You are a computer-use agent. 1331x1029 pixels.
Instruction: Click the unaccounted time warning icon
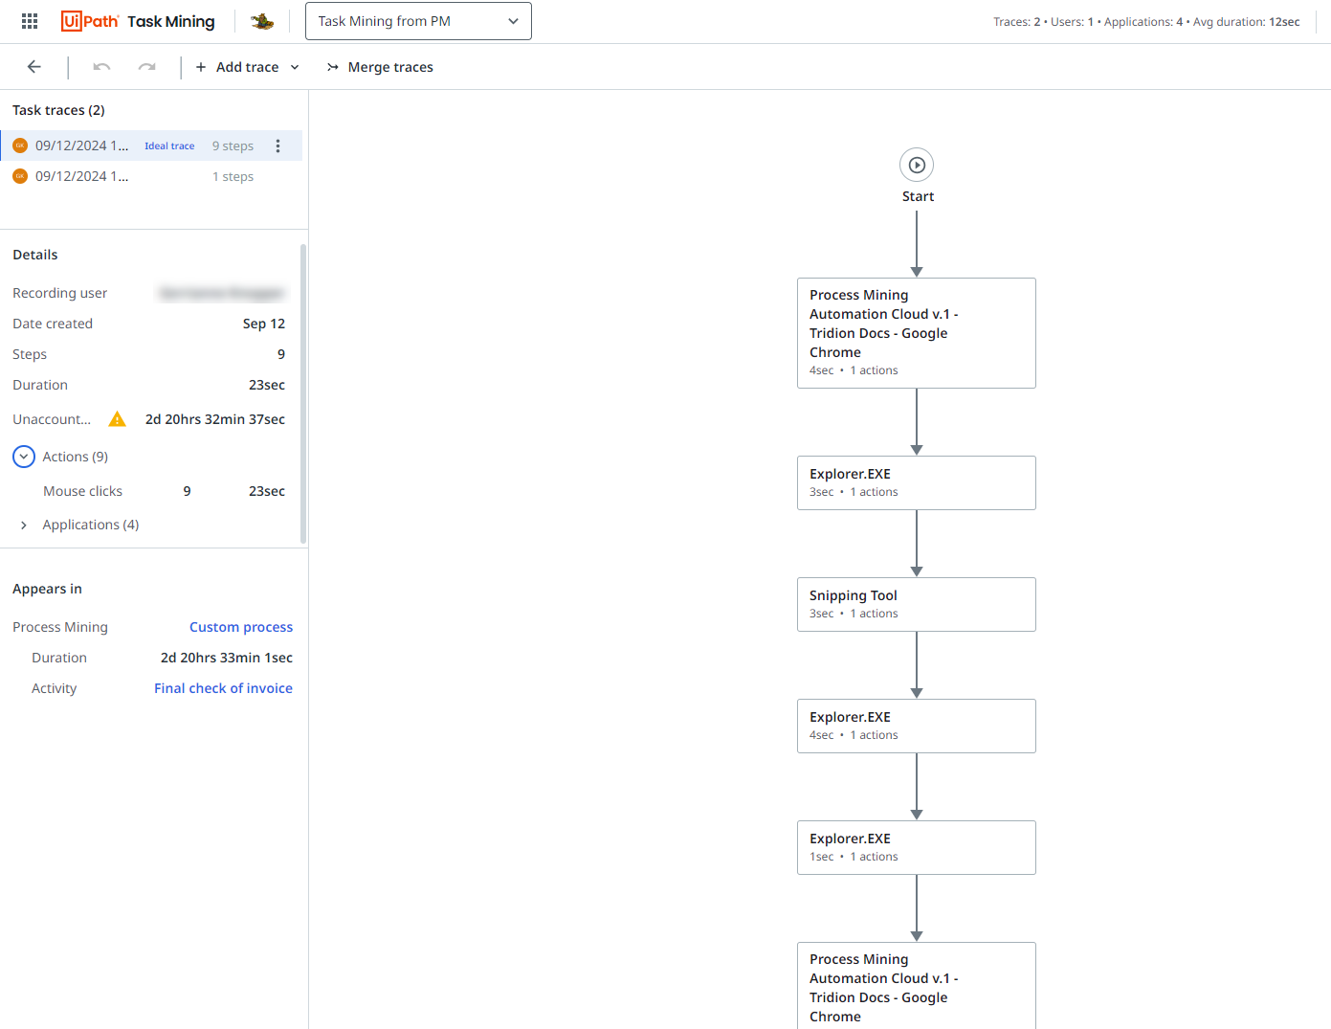coord(117,419)
